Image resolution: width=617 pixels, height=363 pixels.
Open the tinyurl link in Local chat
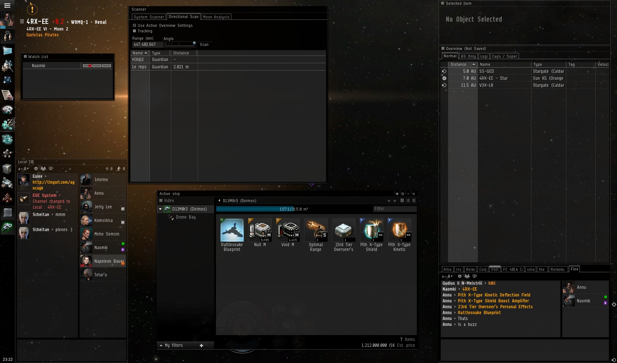pyautogui.click(x=54, y=185)
